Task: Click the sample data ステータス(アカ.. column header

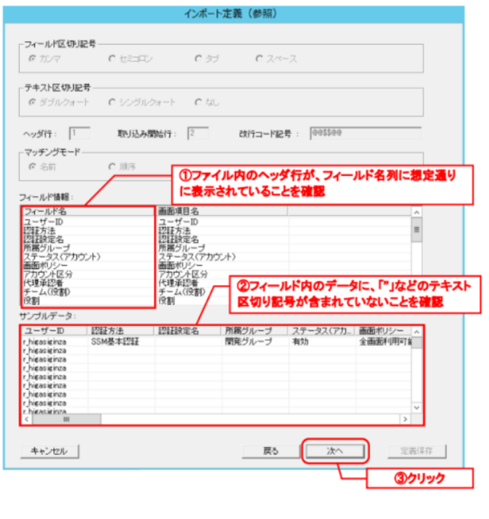Action: pyautogui.click(x=321, y=330)
